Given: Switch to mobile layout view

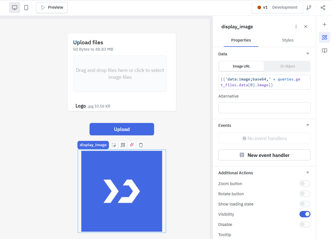Looking at the screenshot, I should (x=26, y=8).
